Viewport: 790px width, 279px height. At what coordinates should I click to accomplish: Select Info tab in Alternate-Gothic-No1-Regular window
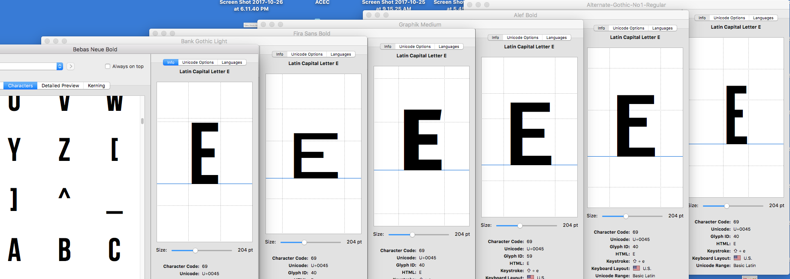tap(702, 18)
